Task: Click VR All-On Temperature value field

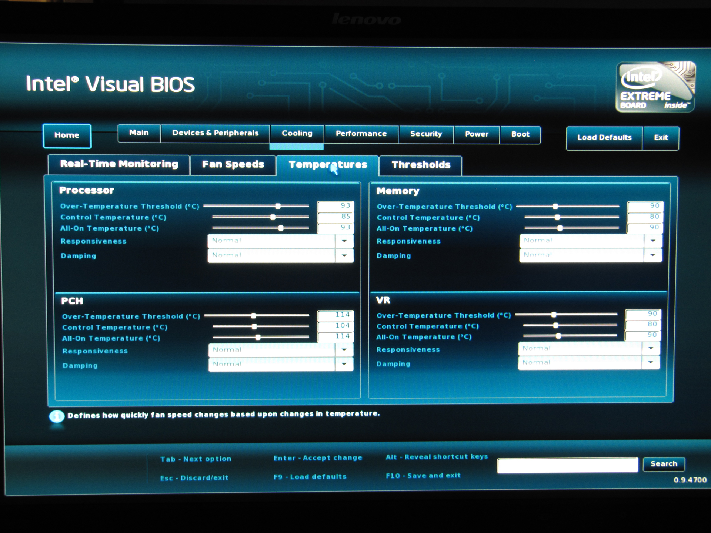Action: (x=643, y=335)
